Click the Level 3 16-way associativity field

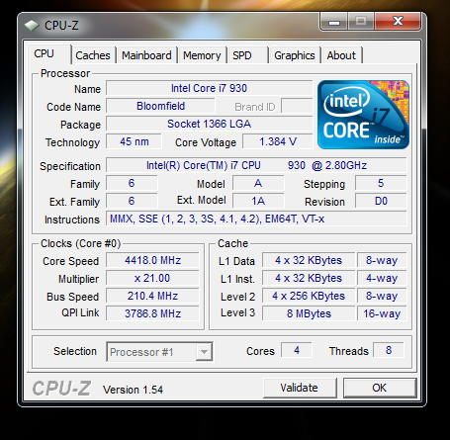[x=382, y=313]
